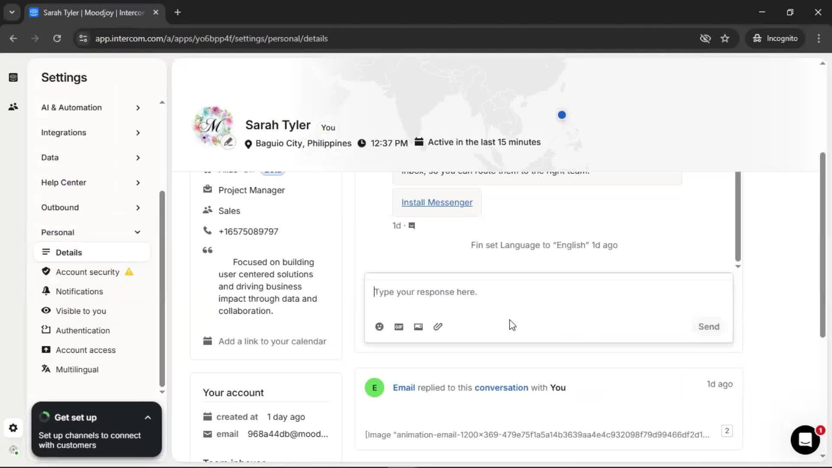Click the E avatar on email activity

point(374,388)
